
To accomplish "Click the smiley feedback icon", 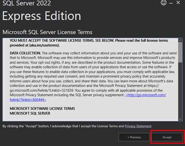I will [164, 3].
